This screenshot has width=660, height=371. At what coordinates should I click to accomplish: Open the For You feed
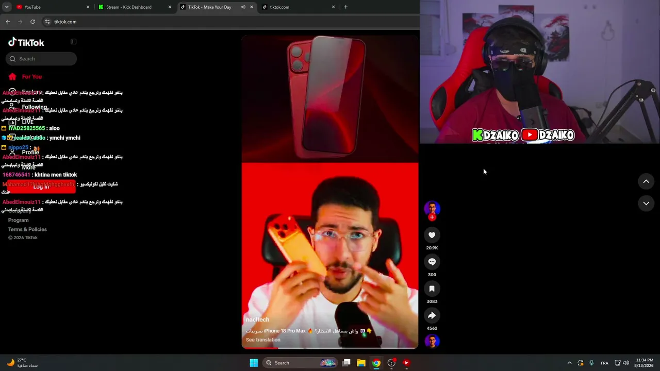pos(32,77)
